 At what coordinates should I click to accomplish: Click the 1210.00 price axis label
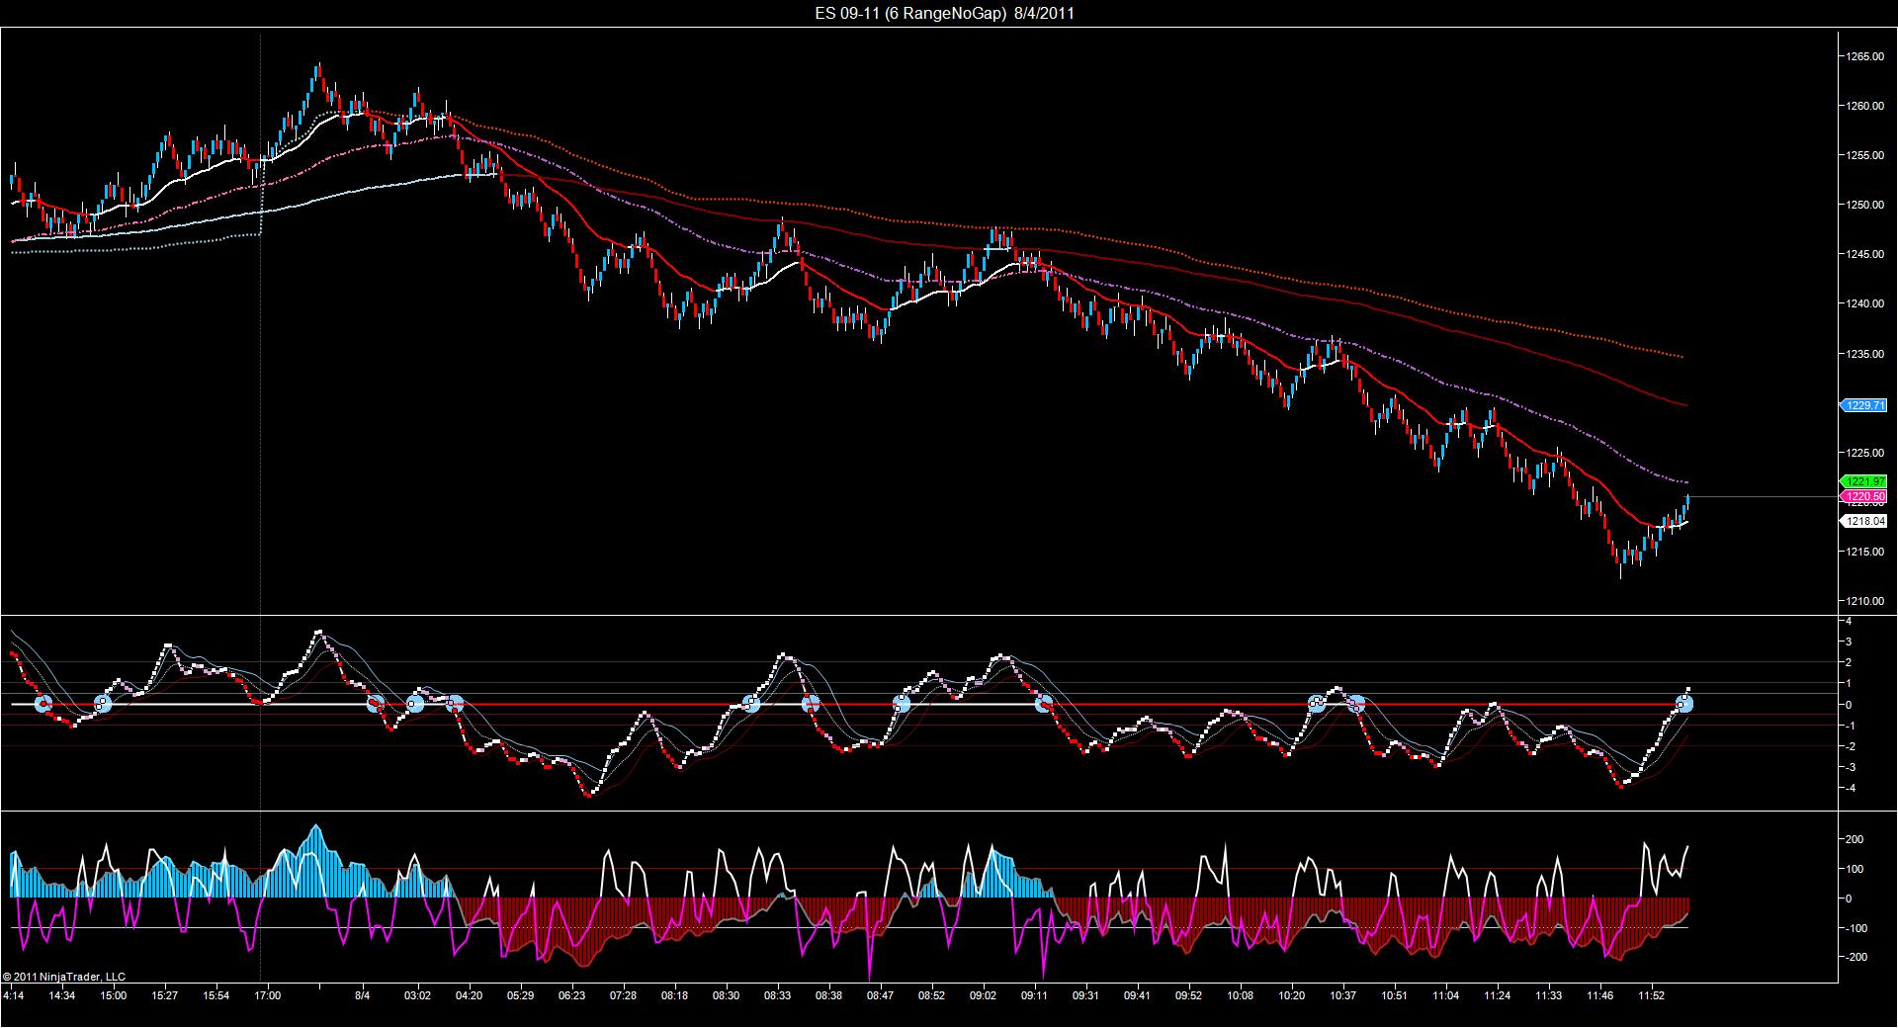pos(1864,601)
